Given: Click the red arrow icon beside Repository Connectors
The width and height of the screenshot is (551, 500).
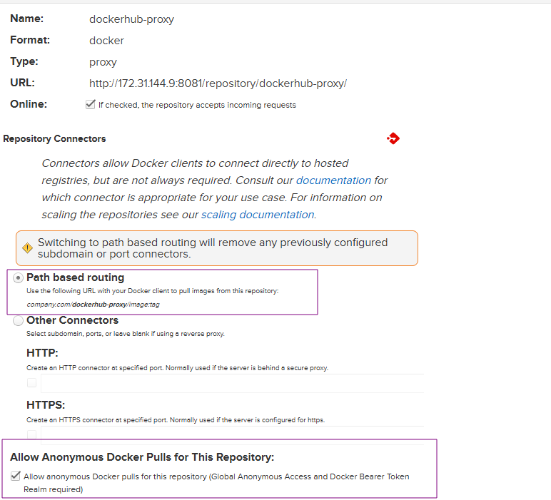Looking at the screenshot, I should click(x=393, y=138).
